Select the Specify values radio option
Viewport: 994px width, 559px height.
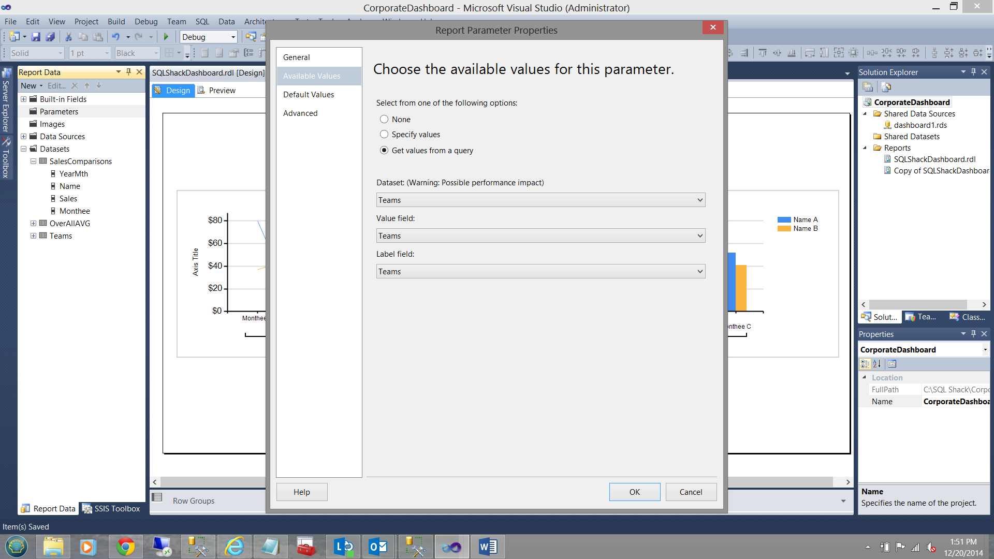pos(384,135)
